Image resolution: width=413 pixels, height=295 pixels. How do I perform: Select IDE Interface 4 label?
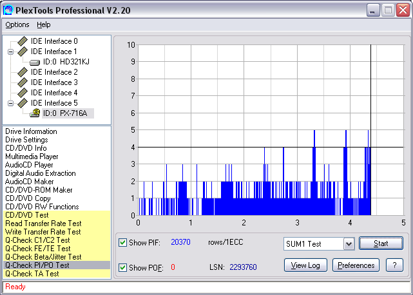[x=54, y=93]
